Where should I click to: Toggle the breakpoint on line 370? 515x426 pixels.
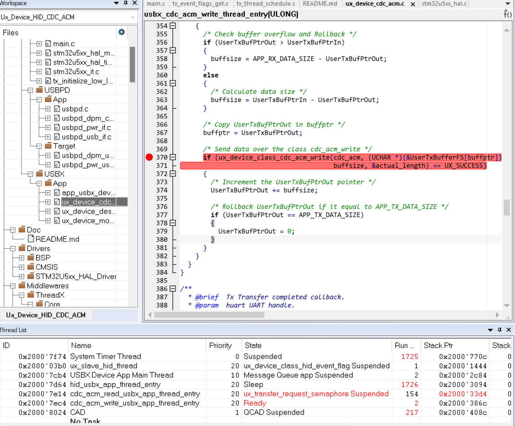149,157
